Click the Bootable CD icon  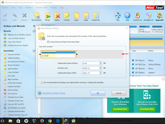(x=148, y=16)
